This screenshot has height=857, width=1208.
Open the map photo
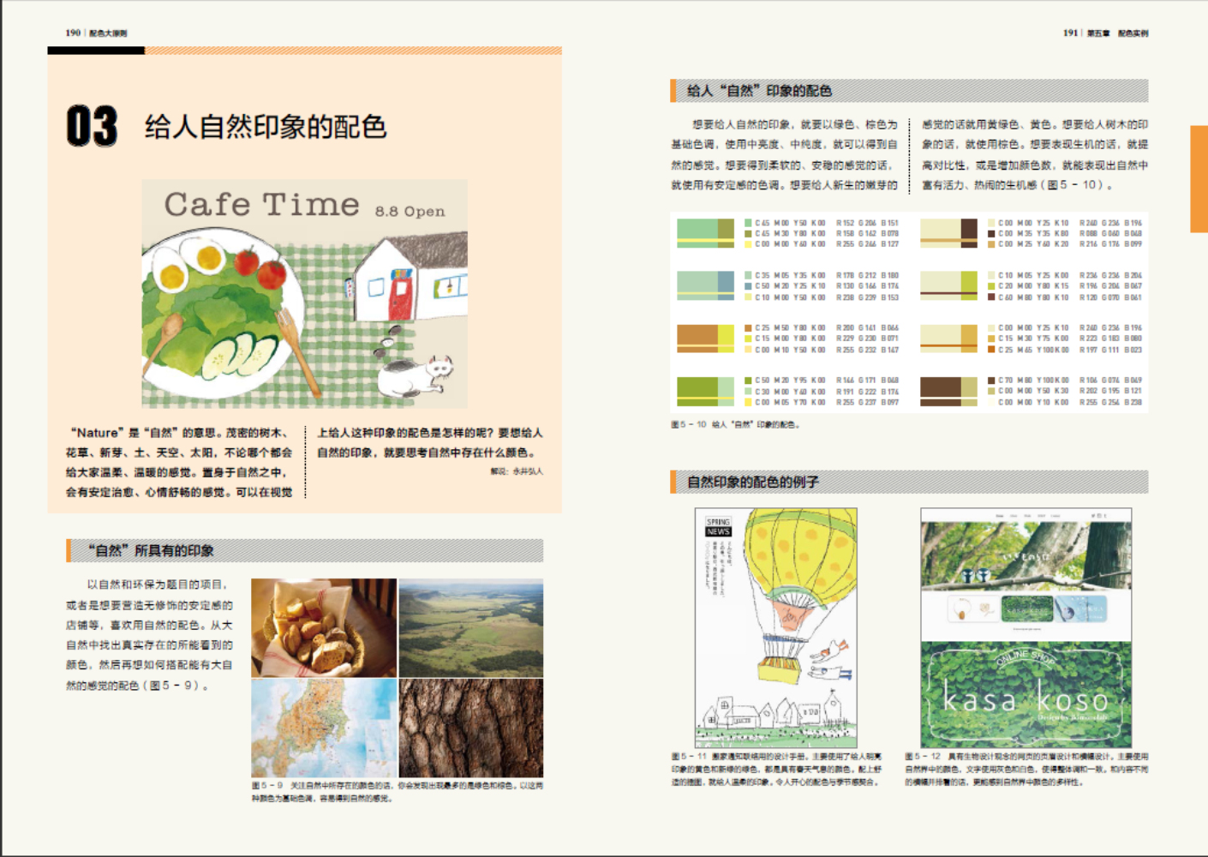[324, 728]
